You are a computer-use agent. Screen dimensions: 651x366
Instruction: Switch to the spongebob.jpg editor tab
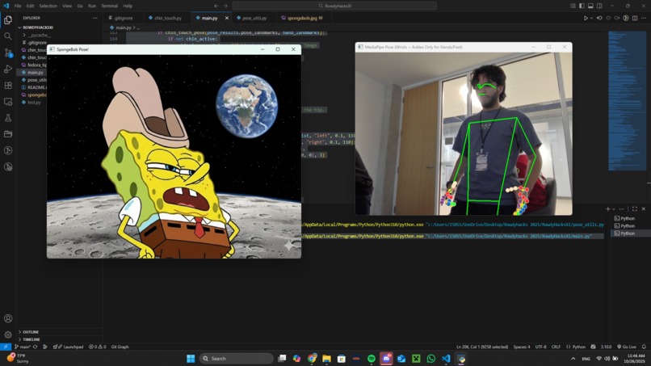click(x=302, y=19)
